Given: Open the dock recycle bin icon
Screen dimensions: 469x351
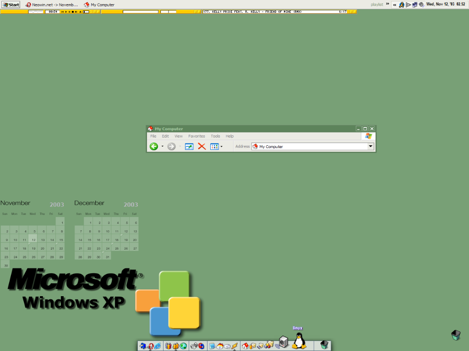Looking at the screenshot, I should (x=324, y=345).
